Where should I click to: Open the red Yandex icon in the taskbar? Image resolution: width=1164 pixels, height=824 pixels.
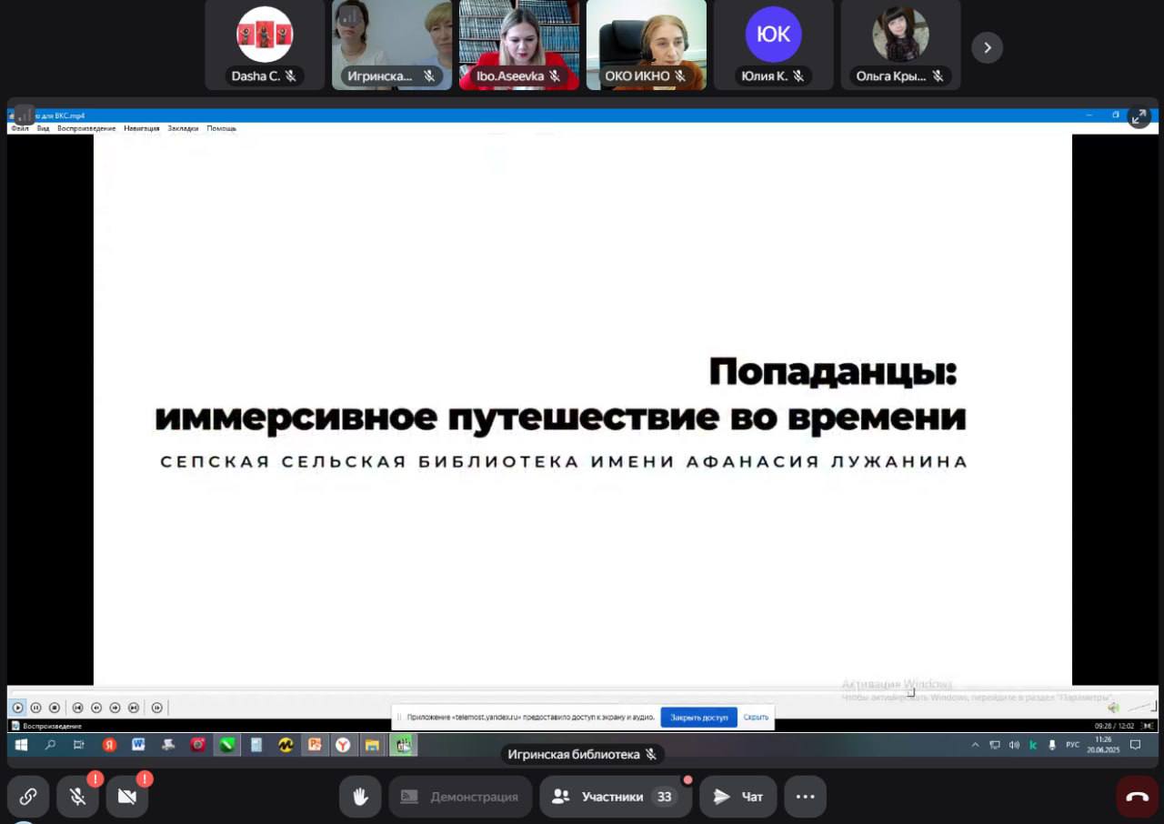pyautogui.click(x=109, y=745)
